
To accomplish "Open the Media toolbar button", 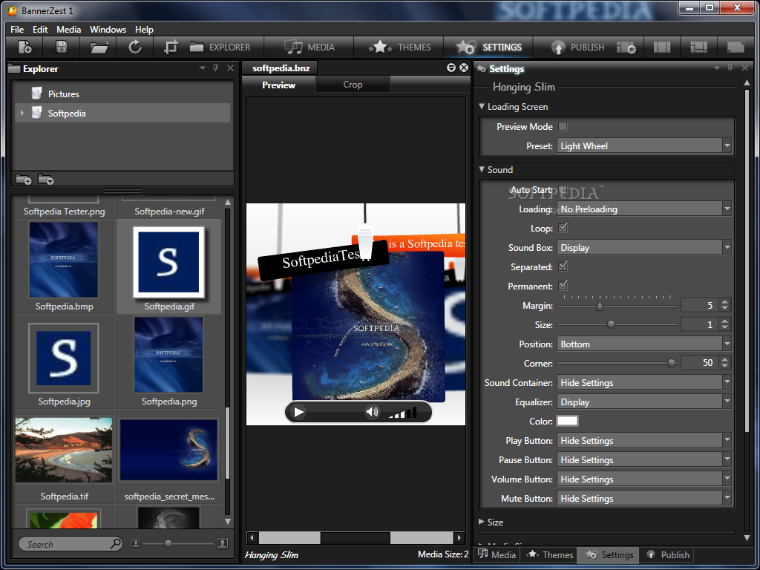I will (309, 47).
